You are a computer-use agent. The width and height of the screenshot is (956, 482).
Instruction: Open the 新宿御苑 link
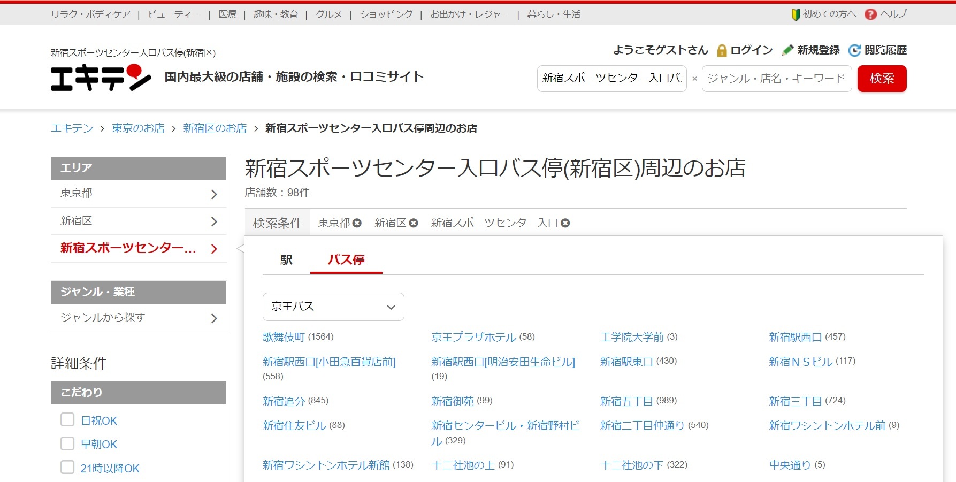click(x=453, y=401)
